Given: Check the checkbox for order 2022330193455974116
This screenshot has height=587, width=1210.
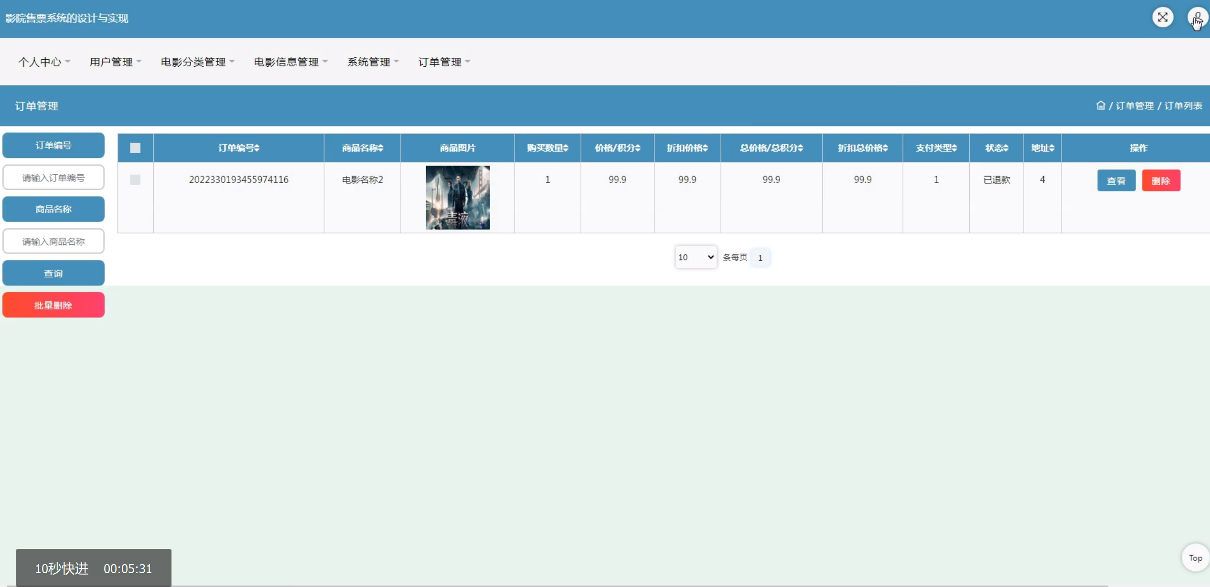Looking at the screenshot, I should coord(135,180).
